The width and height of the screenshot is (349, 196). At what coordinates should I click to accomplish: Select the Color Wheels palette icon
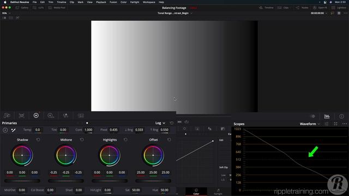(36, 115)
